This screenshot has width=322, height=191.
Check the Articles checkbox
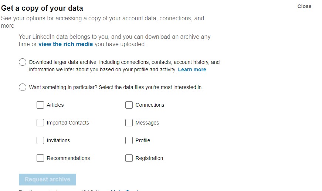40,105
